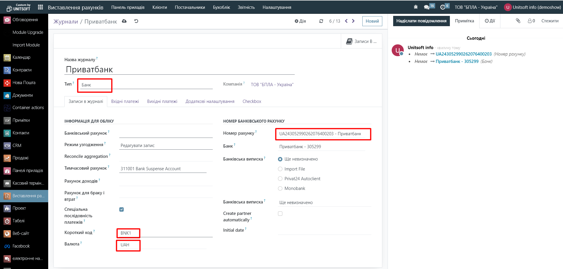563x269 pixels.
Task: Click the cloud save icon next to the breadcrumb
Action: click(124, 21)
